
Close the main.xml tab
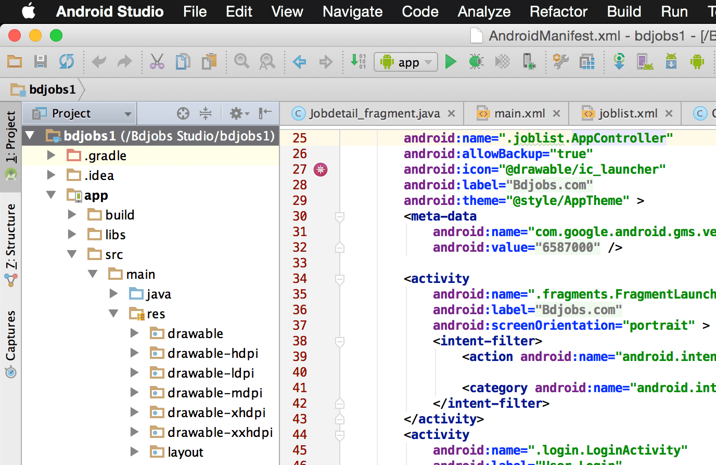[x=557, y=113]
